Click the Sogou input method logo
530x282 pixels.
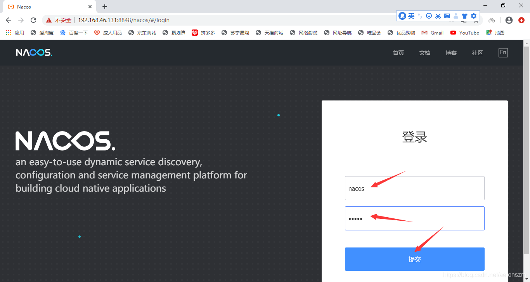(x=402, y=16)
